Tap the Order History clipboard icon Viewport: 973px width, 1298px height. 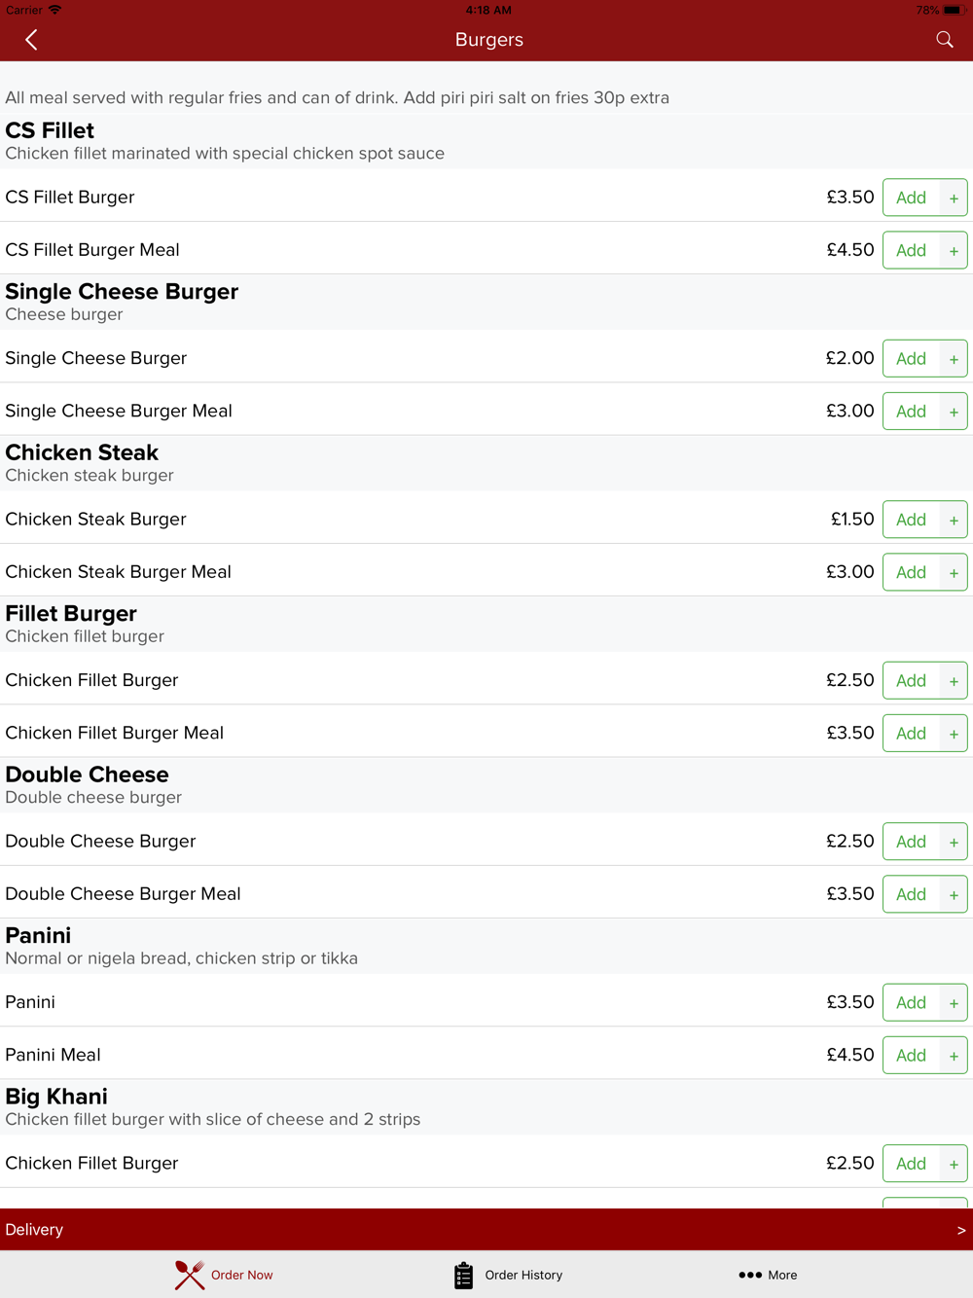pos(463,1275)
